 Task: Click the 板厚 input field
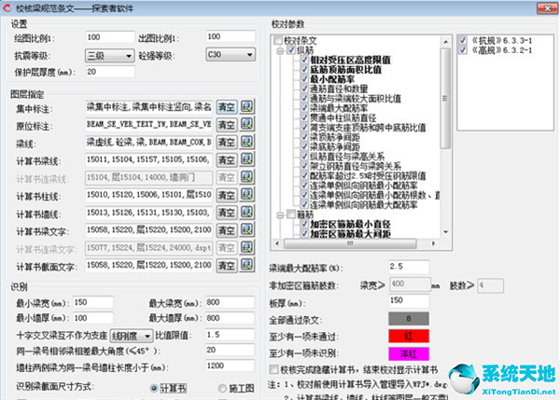[409, 300]
